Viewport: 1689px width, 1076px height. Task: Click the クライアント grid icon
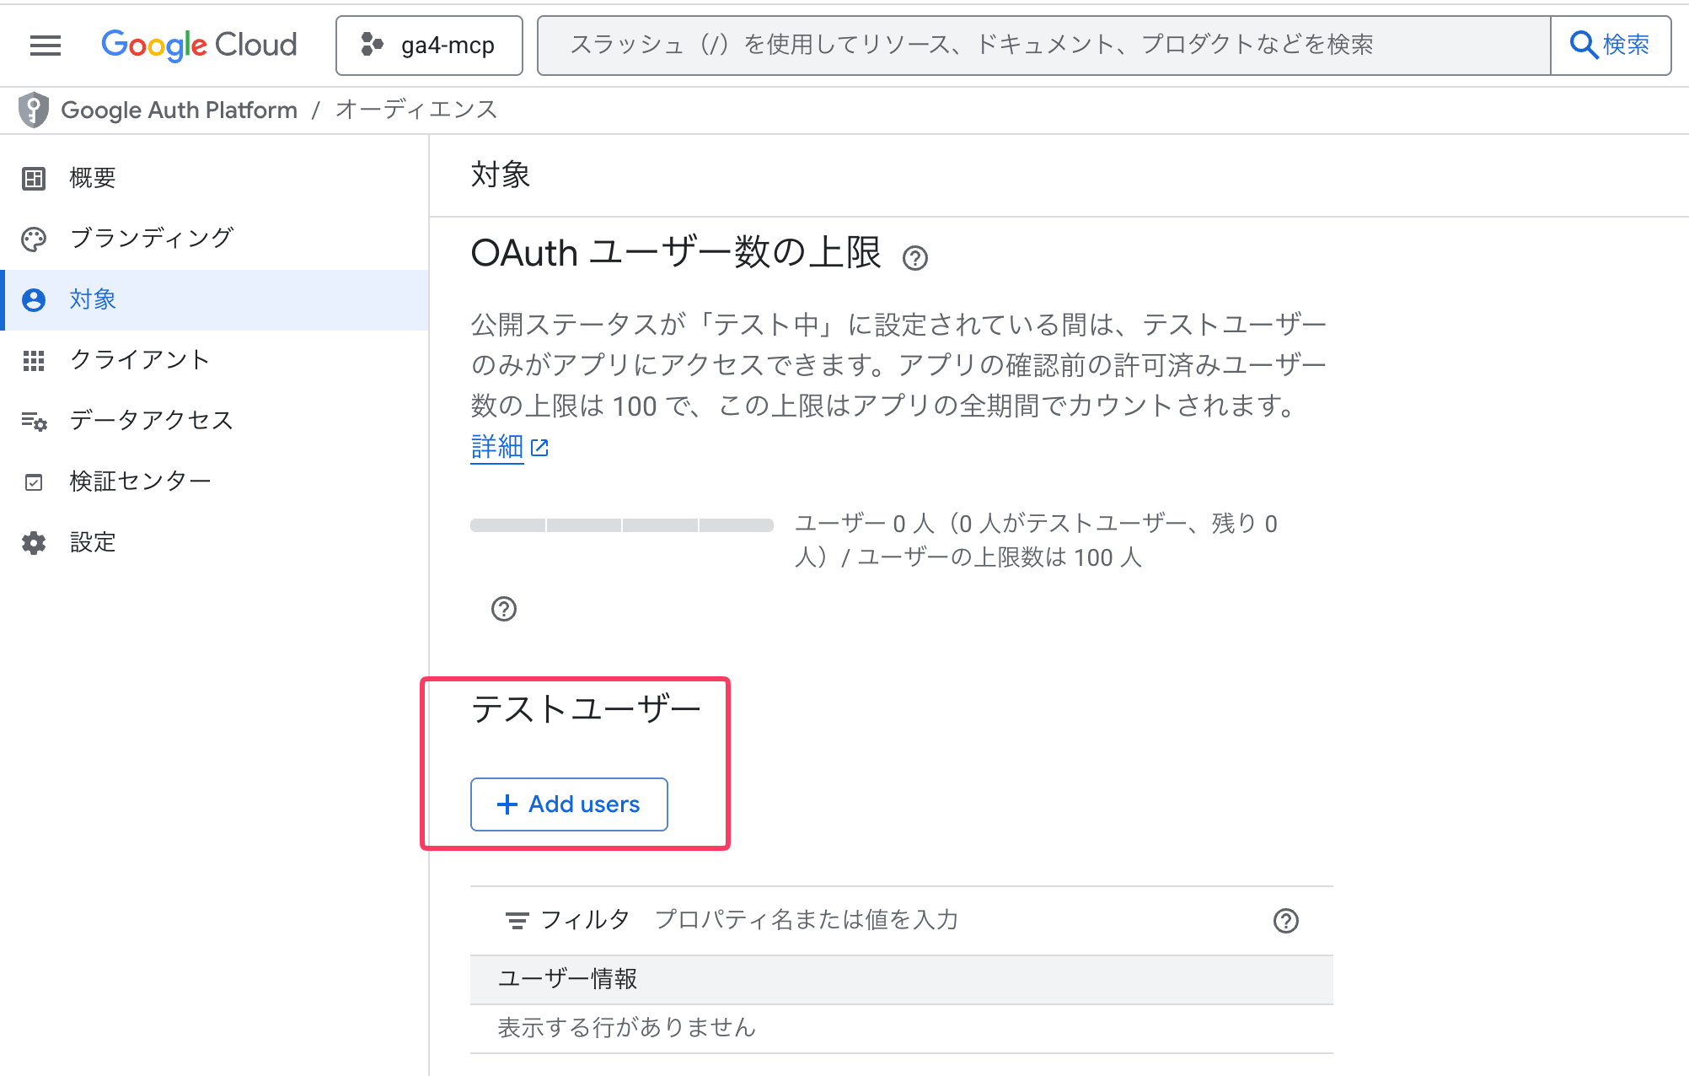coord(34,360)
